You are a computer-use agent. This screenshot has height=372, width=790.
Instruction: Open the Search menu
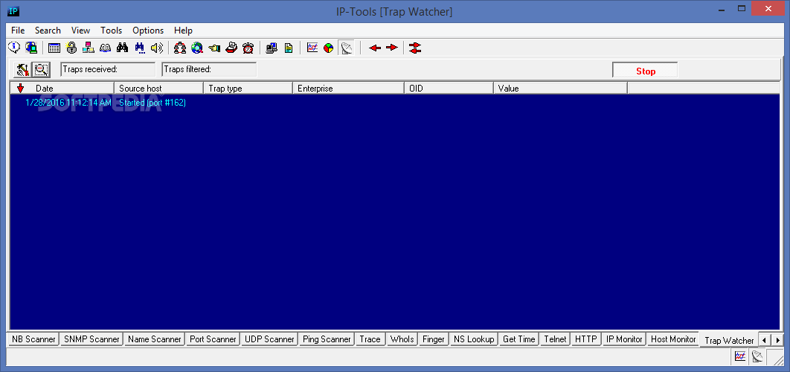pos(48,31)
